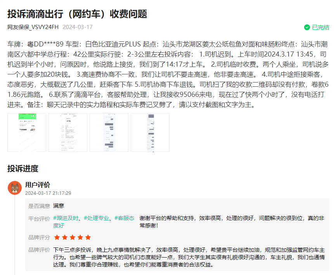The image size is (334, 275).
Task: Click the 品牌评分 label
Action: pyautogui.click(x=39, y=237)
